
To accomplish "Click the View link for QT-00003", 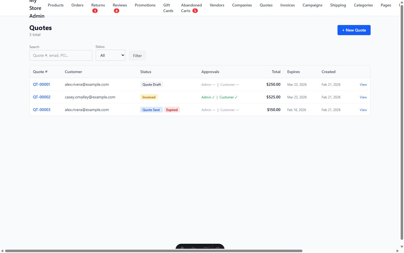I will pos(363,110).
